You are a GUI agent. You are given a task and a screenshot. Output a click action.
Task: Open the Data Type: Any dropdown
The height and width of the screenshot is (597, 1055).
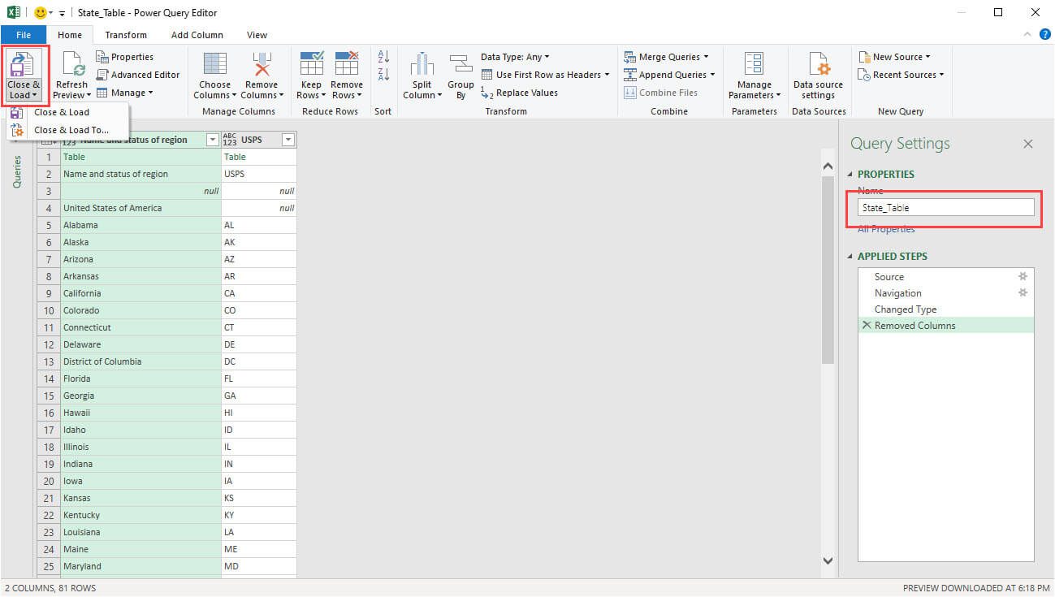coord(512,56)
